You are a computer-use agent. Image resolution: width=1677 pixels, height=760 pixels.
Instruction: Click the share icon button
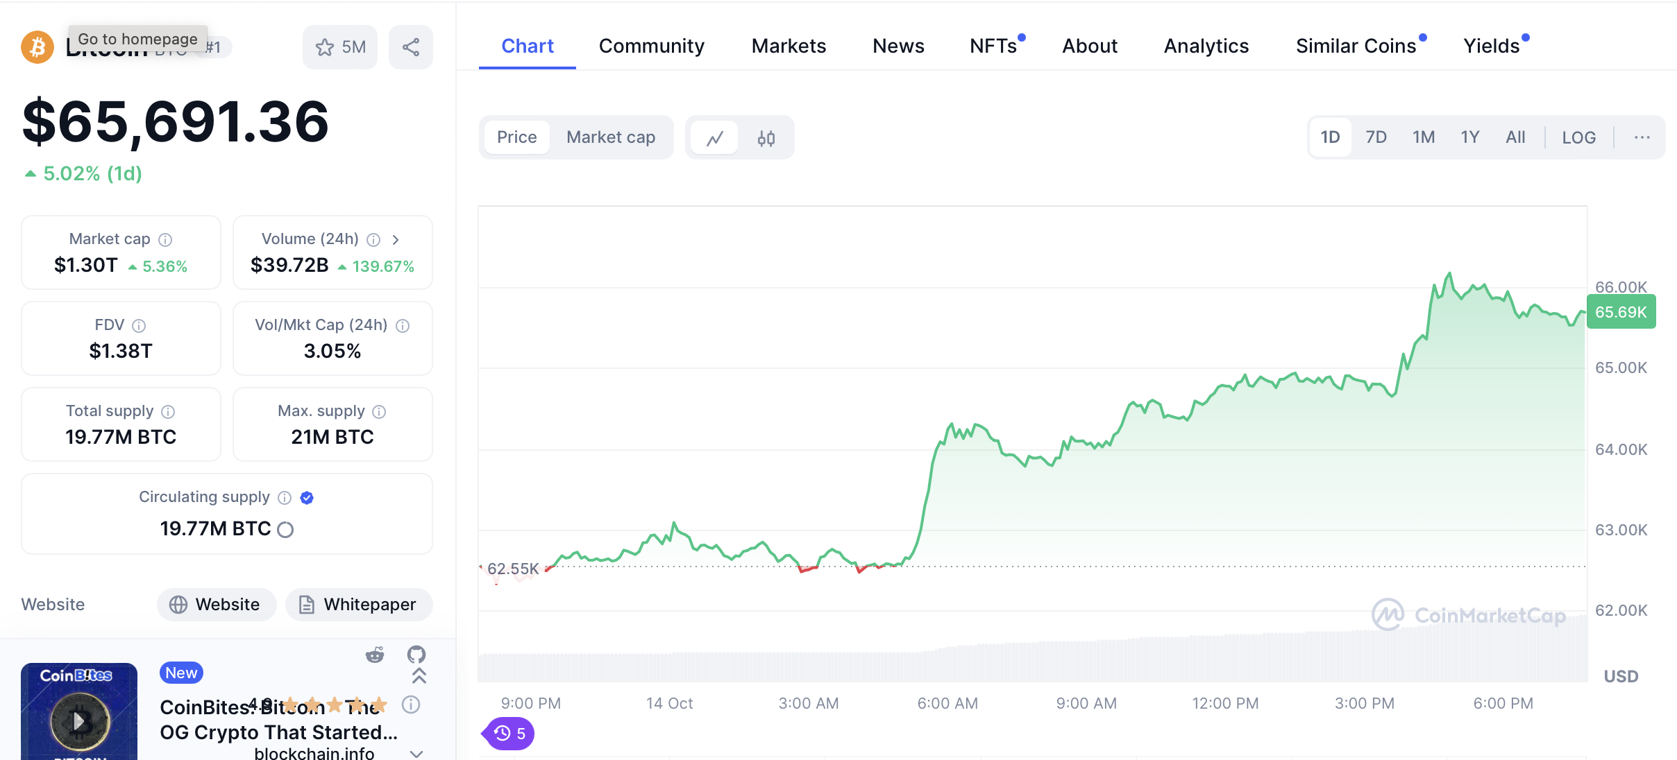(411, 47)
